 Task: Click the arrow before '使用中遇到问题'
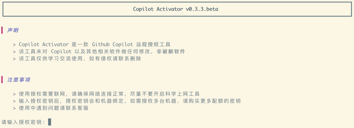[14, 108]
